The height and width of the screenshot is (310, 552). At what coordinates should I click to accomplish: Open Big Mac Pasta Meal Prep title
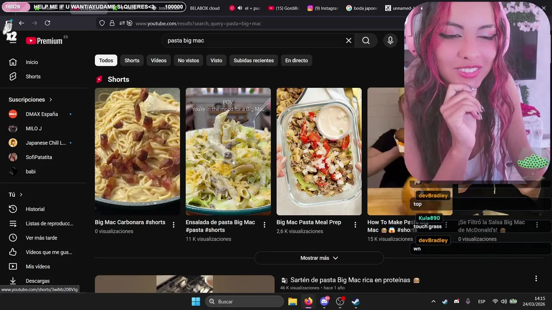(309, 223)
